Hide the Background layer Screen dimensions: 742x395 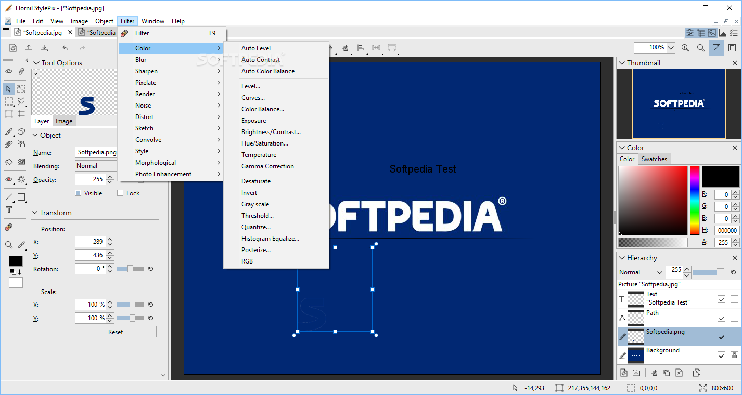[x=721, y=355]
